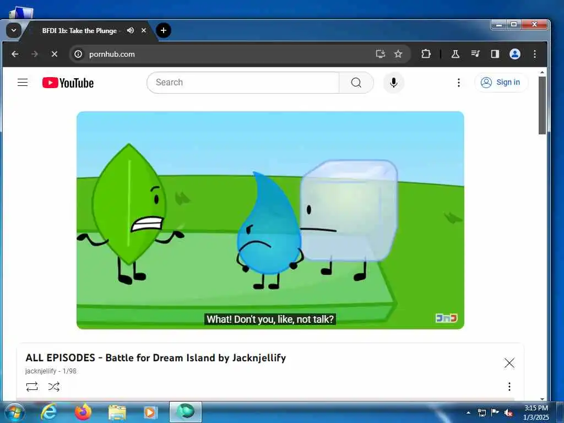Viewport: 564px width, 423px height.
Task: Click the YouTube Search field
Action: pos(243,83)
